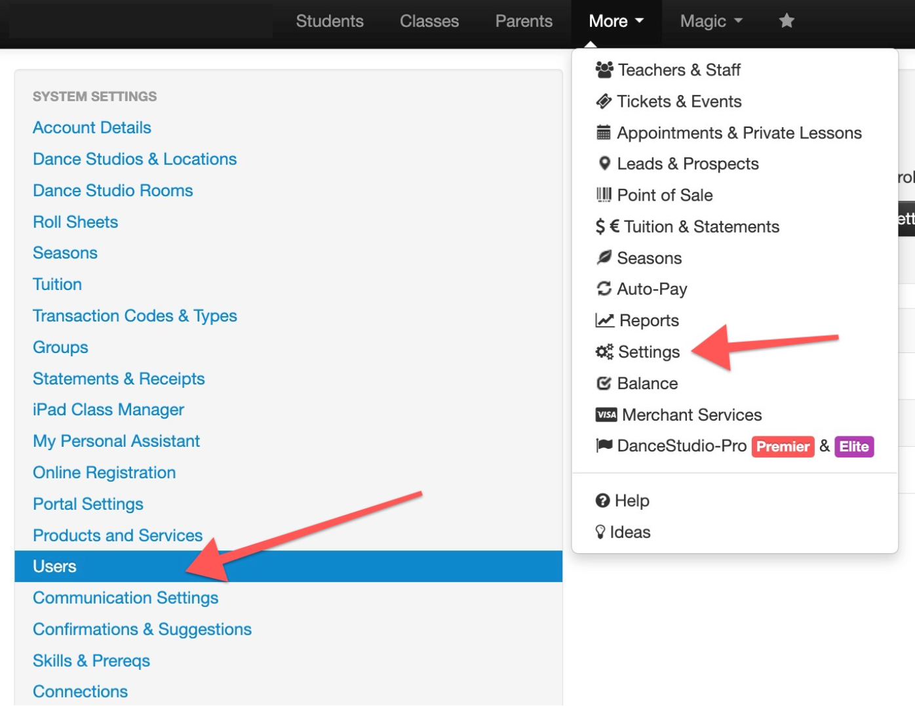Click the leaf icon beside Seasons in menu
915x706 pixels.
pos(604,257)
